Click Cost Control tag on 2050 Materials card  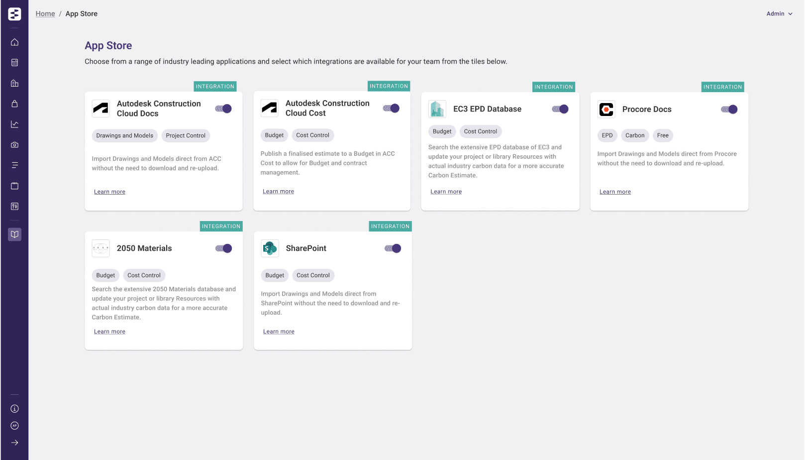(144, 275)
